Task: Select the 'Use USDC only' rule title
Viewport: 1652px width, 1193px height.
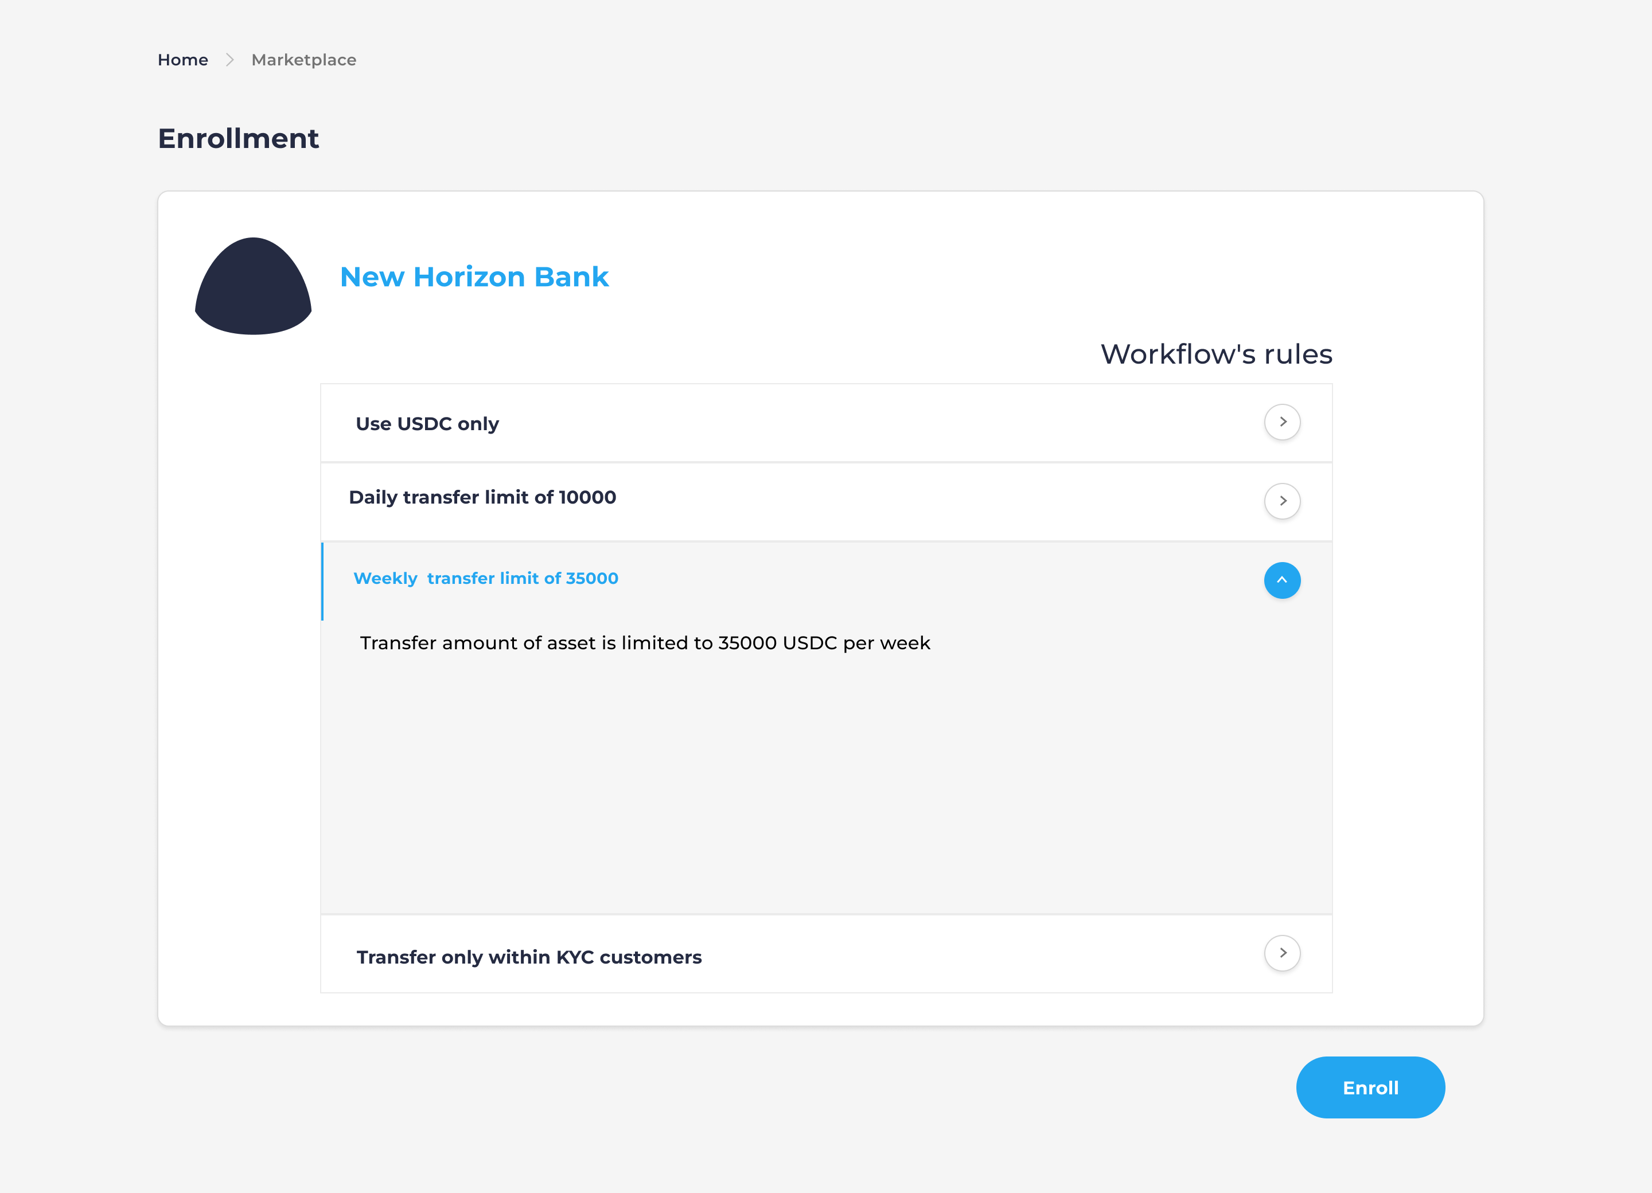Action: pyautogui.click(x=427, y=424)
